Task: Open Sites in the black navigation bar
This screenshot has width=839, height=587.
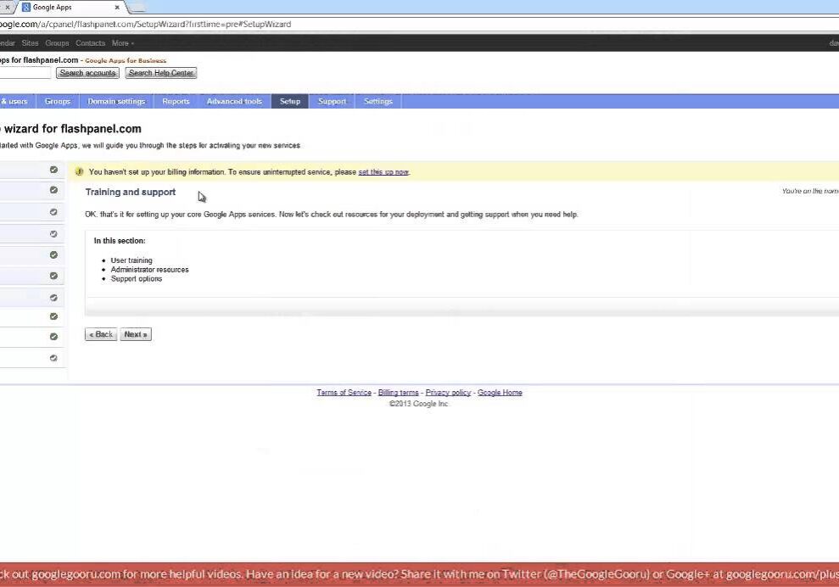Action: [x=30, y=43]
